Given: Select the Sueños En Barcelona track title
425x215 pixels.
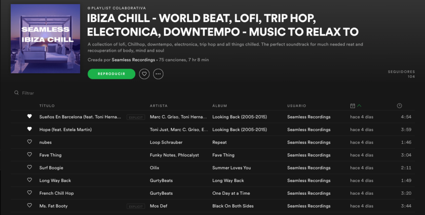Looking at the screenshot, I should click(80, 117).
